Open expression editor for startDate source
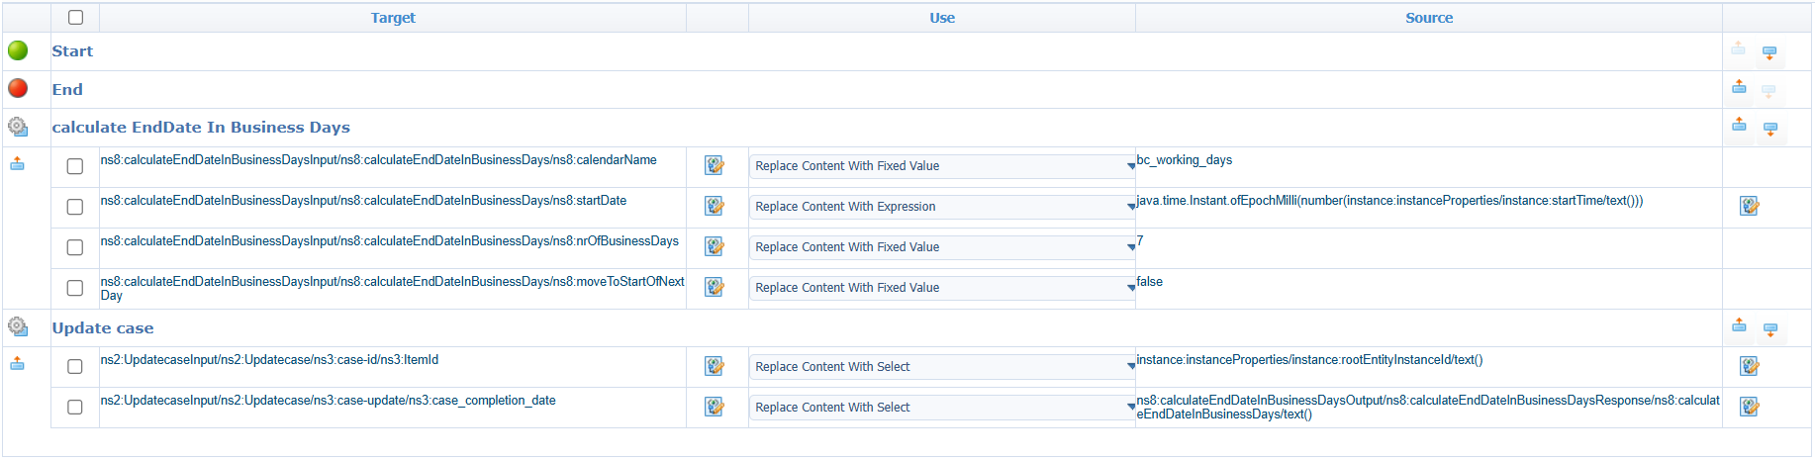 pos(1749,206)
